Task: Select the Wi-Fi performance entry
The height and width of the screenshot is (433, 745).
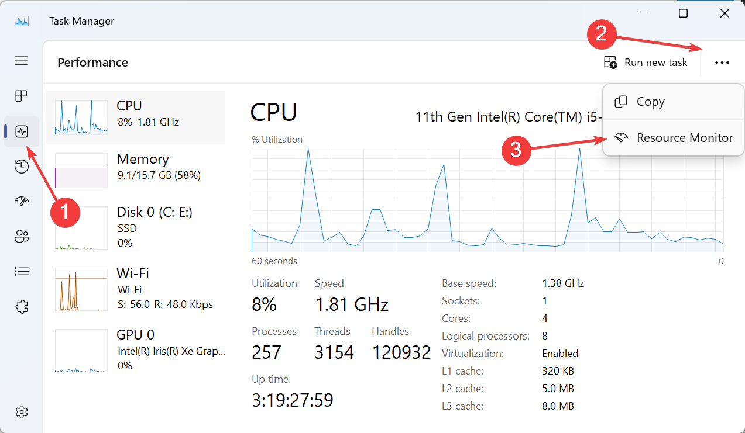Action: (135, 289)
